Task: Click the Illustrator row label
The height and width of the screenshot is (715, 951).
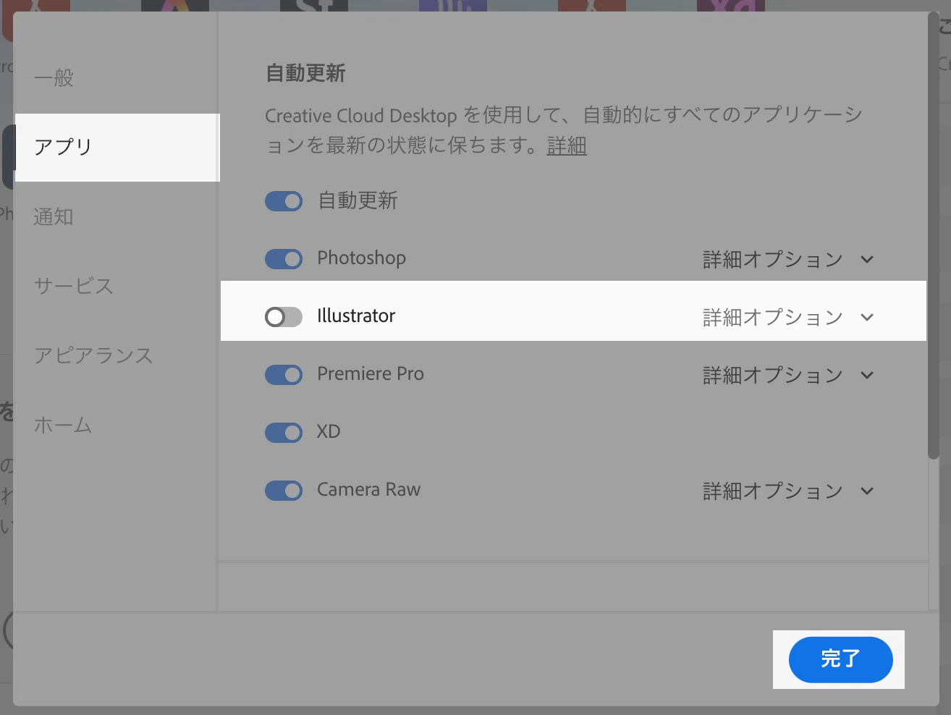Action: pos(356,316)
